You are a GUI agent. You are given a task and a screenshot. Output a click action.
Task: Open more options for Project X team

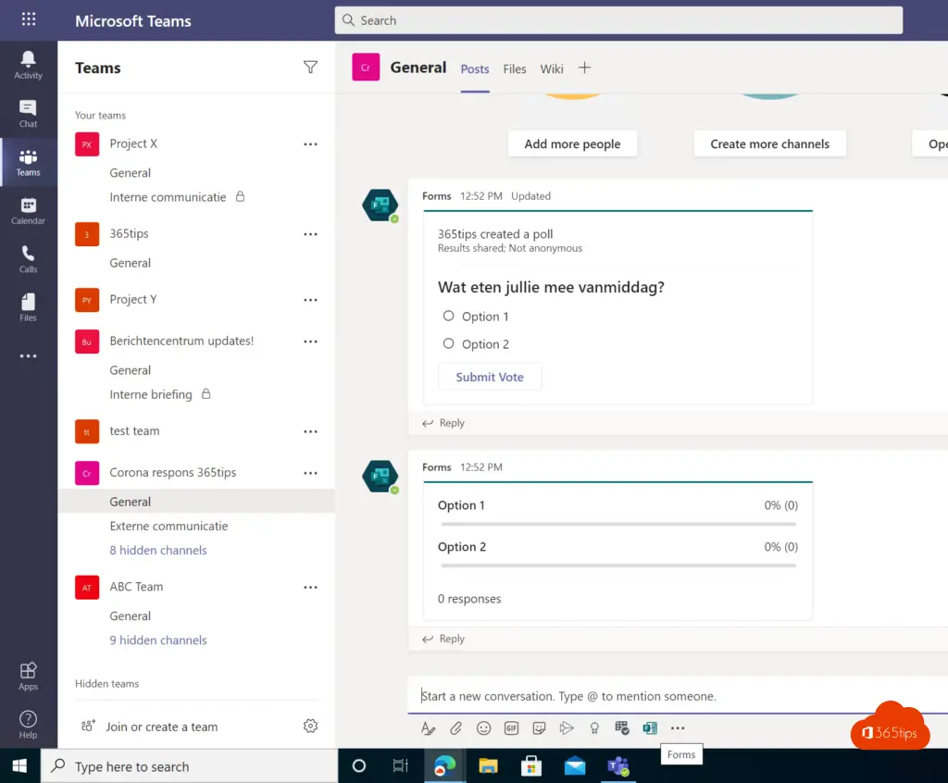click(x=310, y=144)
